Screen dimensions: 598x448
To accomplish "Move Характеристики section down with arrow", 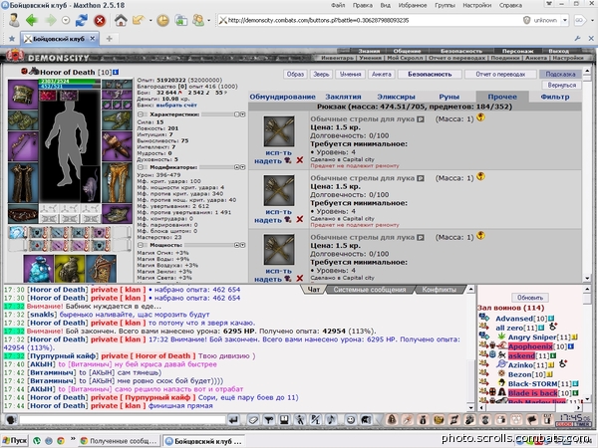I will 242,114.
